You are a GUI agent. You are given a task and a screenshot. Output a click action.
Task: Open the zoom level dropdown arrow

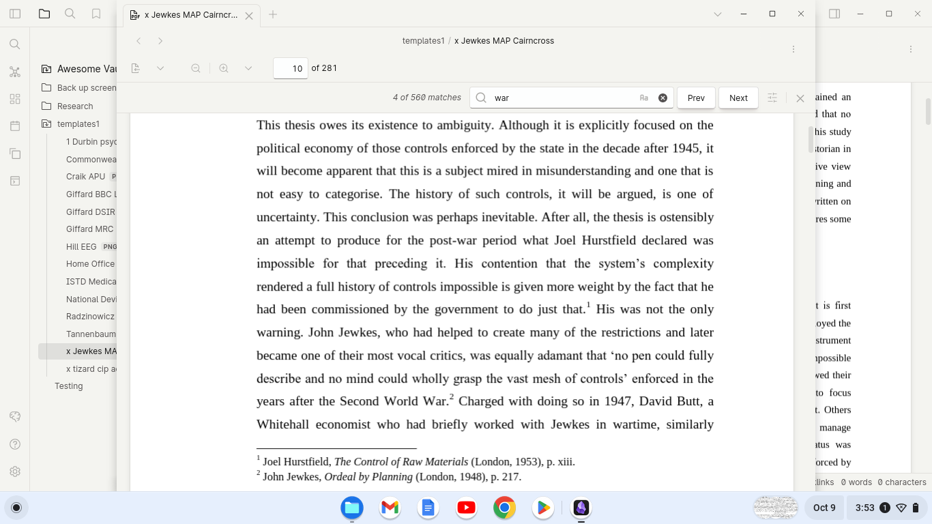click(248, 68)
